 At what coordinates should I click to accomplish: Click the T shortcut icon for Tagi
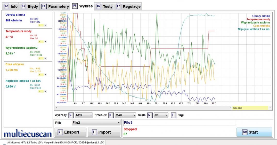click(173, 115)
